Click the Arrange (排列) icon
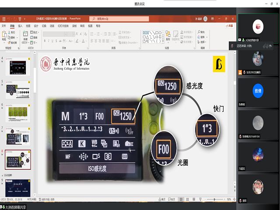280x210 pixels. pyautogui.click(x=168, y=34)
